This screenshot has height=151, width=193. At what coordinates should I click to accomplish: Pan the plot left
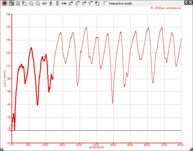coord(44,3)
